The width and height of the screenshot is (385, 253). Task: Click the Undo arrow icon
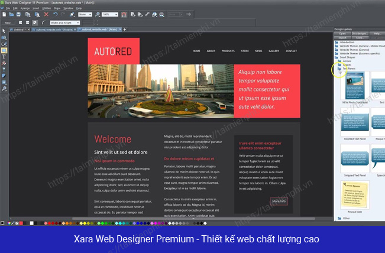pyautogui.click(x=55, y=14)
